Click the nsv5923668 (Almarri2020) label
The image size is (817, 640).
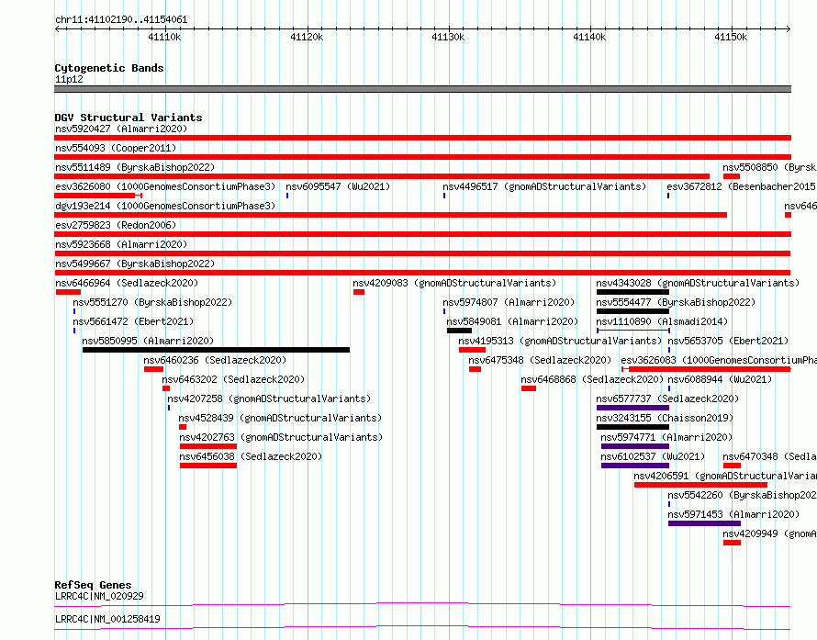point(121,244)
